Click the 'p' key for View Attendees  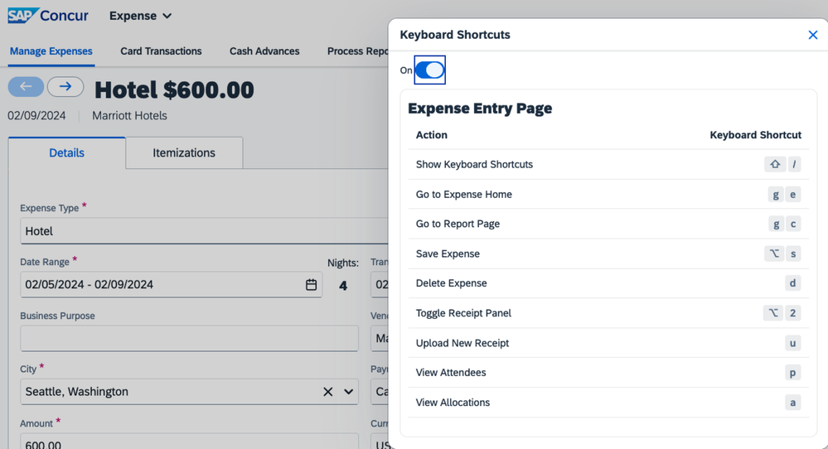pyautogui.click(x=792, y=373)
